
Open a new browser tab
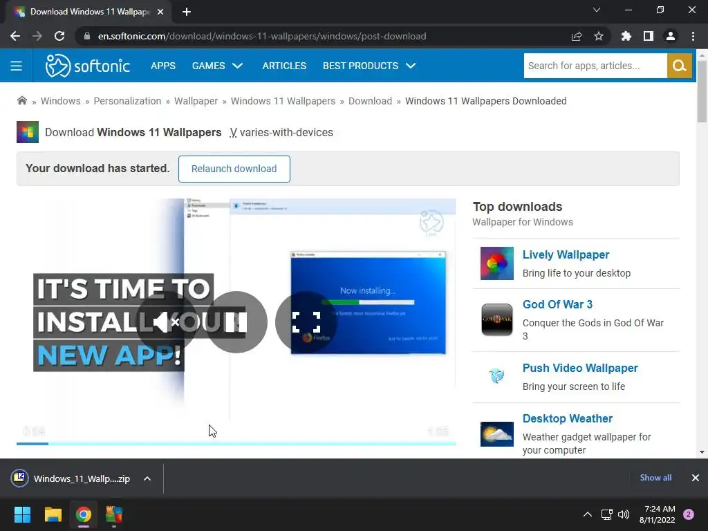187,12
